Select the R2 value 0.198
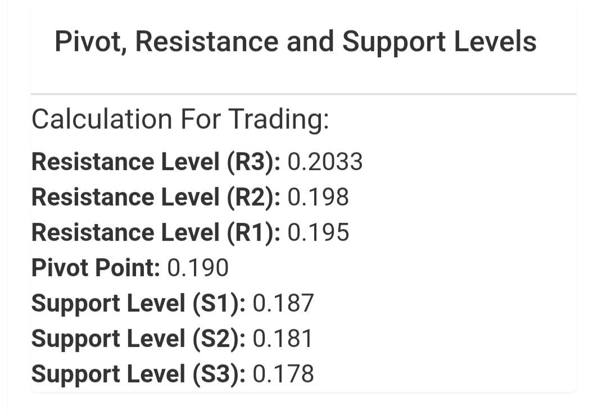This screenshot has width=607, height=412. [318, 197]
